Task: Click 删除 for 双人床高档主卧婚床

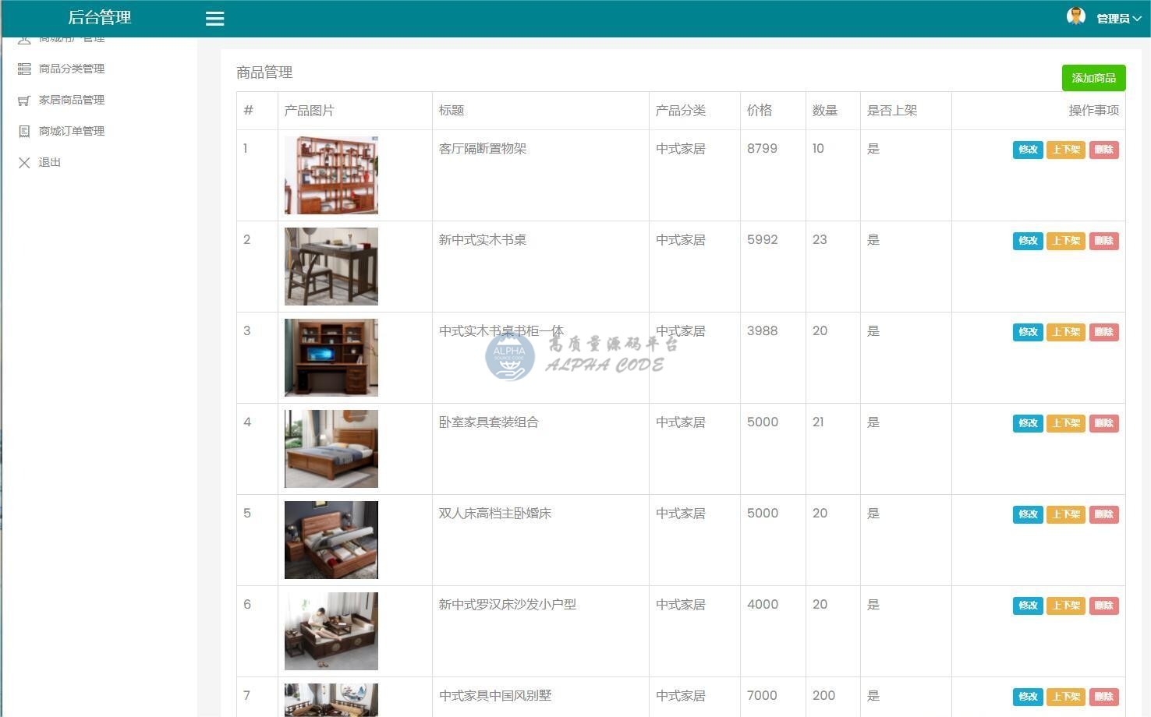Action: [x=1103, y=514]
